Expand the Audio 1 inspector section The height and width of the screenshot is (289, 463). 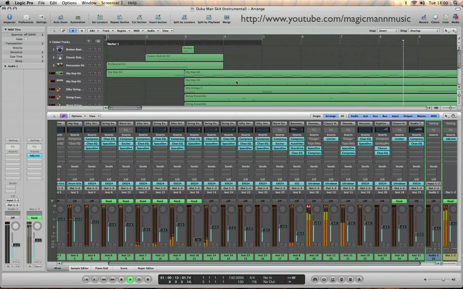(x=5, y=66)
